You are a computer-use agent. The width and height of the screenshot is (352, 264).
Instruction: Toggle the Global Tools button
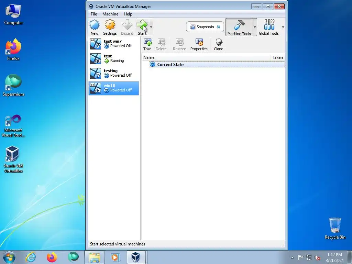coord(269,27)
